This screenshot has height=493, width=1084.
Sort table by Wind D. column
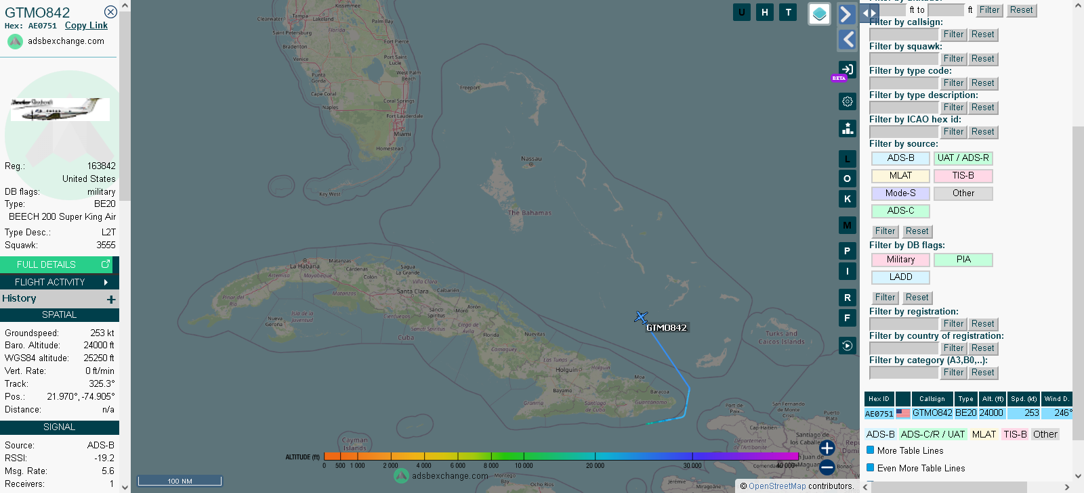tap(1057, 399)
